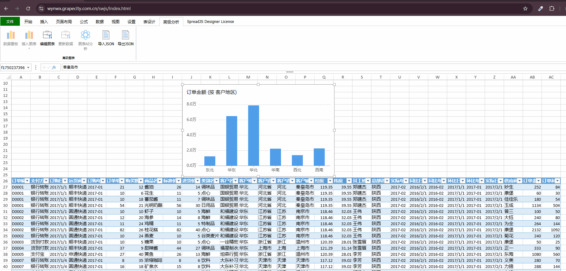Image resolution: width=566 pixels, height=271 pixels.
Task: Open the 经度 column filter dropdown
Action: point(330,181)
